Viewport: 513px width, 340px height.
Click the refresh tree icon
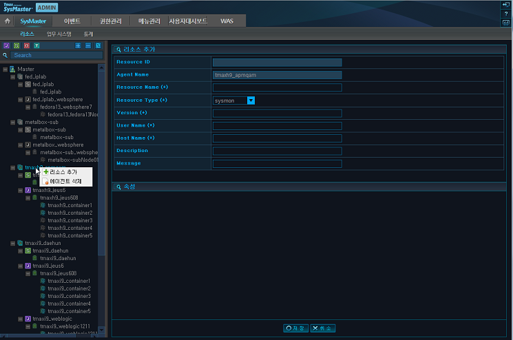(x=98, y=45)
